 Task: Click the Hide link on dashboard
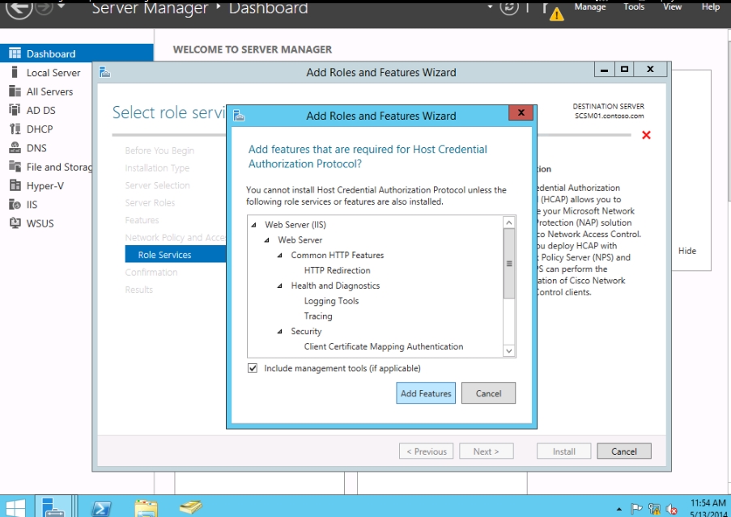686,251
